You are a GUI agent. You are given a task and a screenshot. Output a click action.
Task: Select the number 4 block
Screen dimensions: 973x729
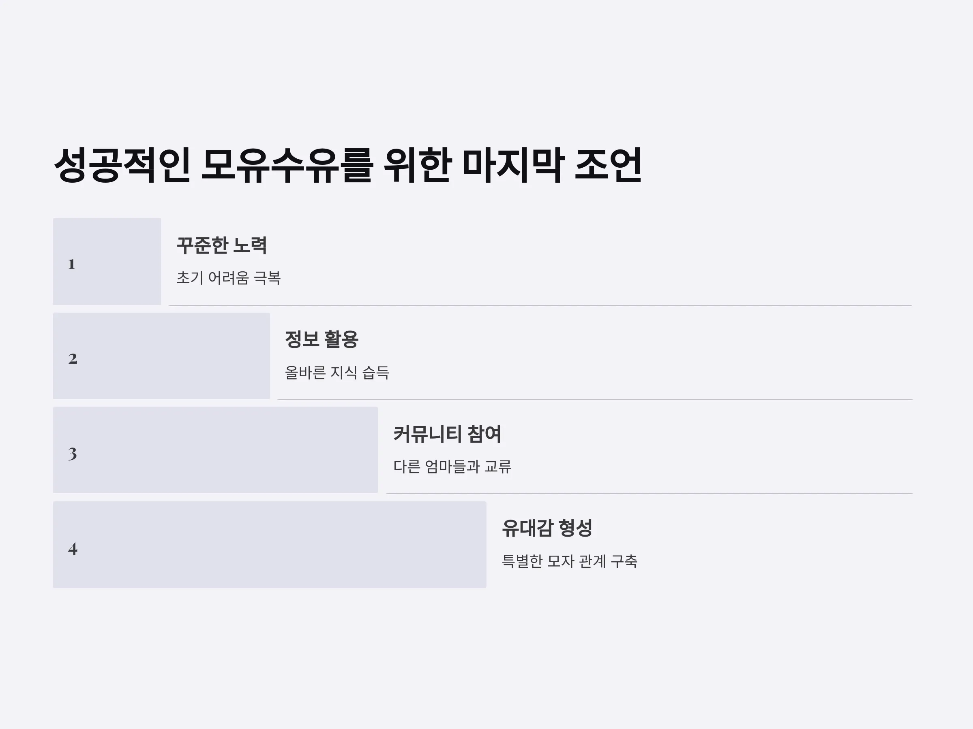(x=270, y=545)
